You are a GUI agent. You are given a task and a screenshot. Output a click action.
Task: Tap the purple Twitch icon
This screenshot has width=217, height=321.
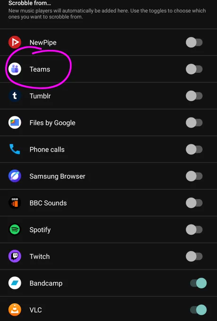tap(15, 256)
